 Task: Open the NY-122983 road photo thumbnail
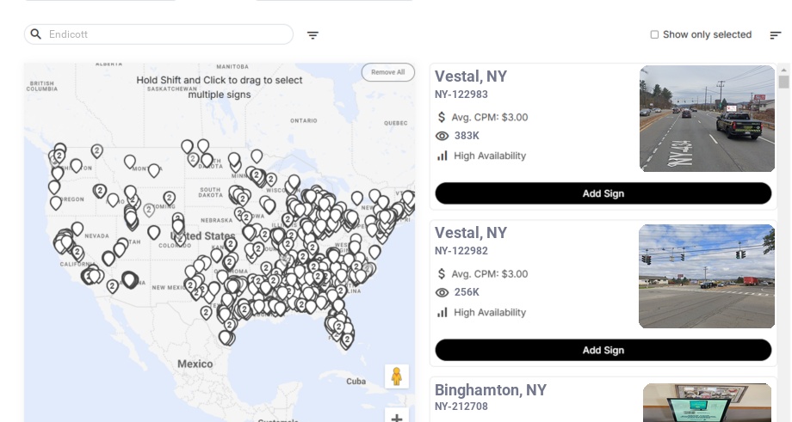707,119
